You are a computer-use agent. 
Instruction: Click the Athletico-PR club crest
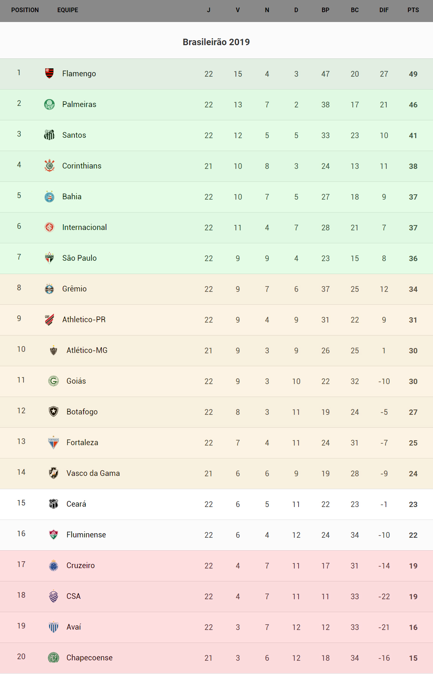coord(49,320)
